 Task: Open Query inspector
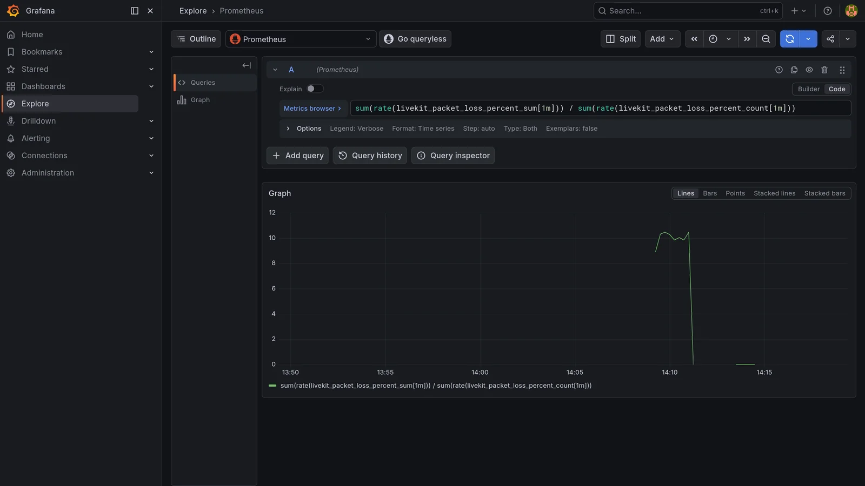[x=453, y=156]
